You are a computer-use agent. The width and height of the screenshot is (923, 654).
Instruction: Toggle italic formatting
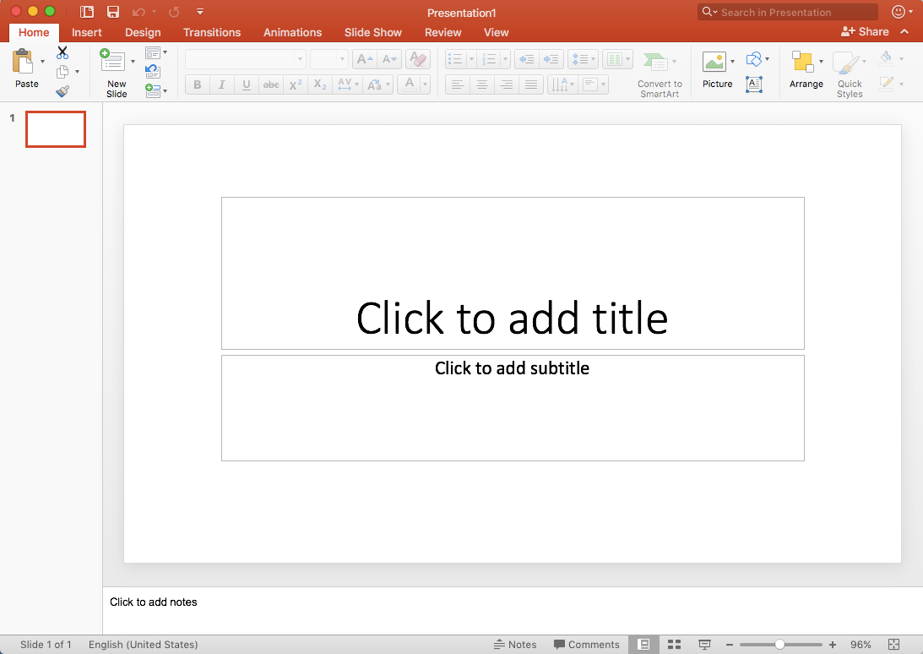click(221, 84)
